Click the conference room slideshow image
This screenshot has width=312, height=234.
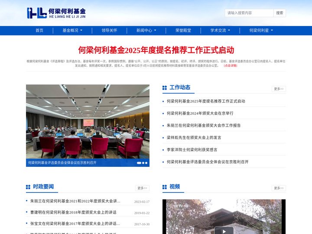coord(88,122)
